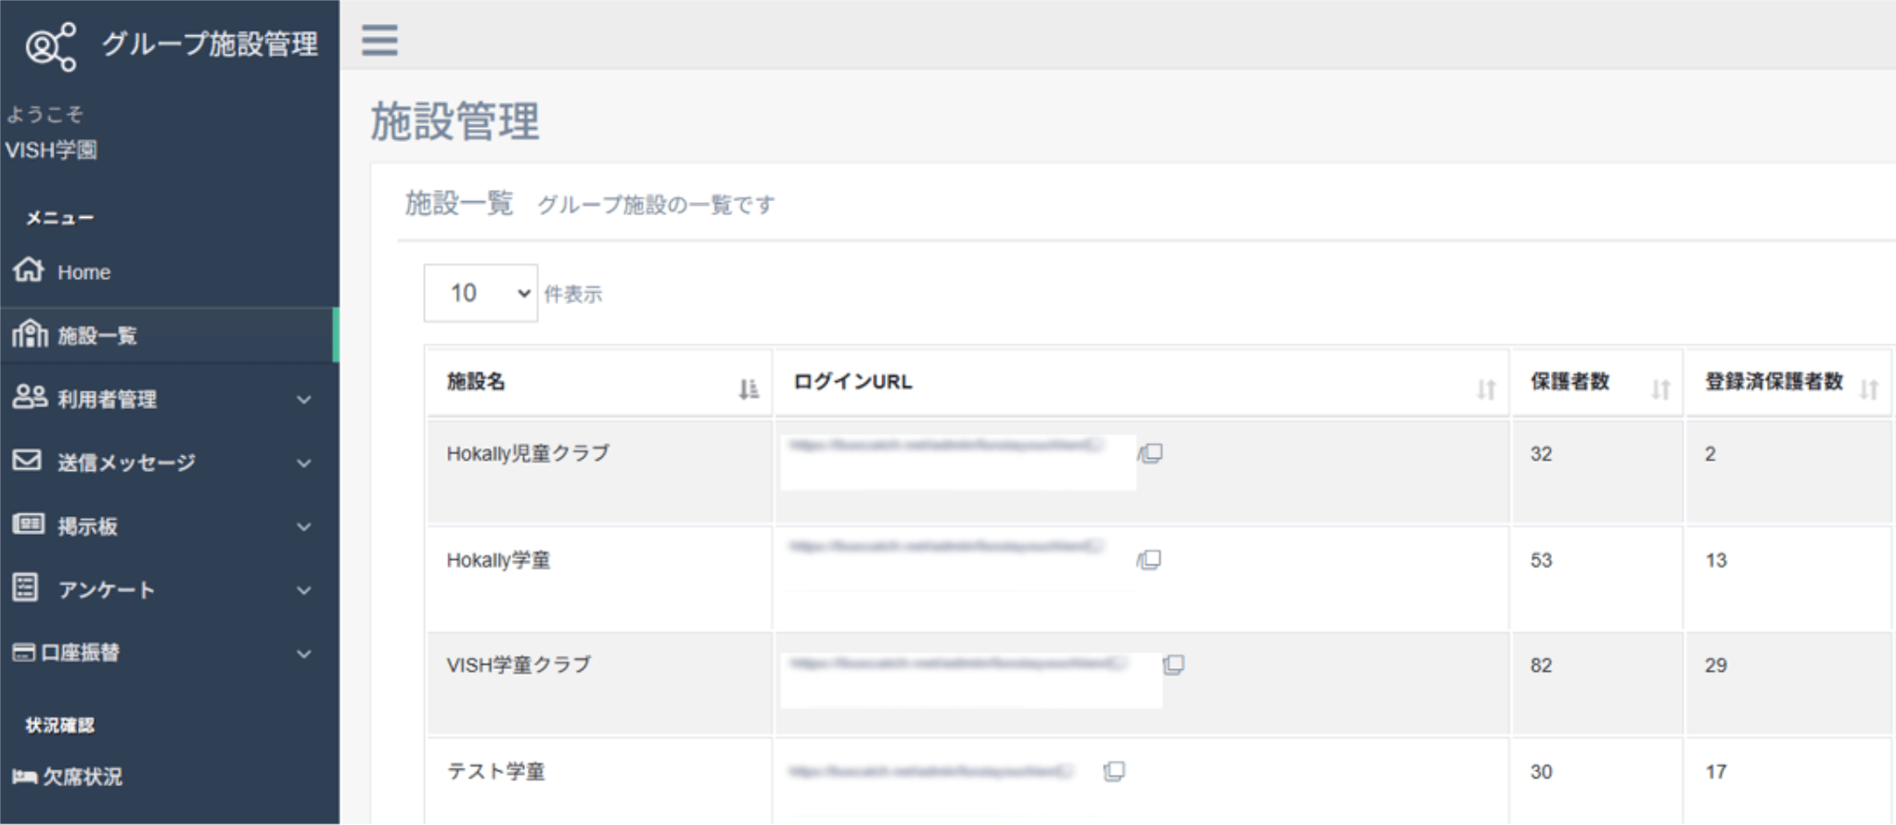The width and height of the screenshot is (1896, 825).
Task: Click VISH学童クラブ login URL field
Action: (x=971, y=680)
